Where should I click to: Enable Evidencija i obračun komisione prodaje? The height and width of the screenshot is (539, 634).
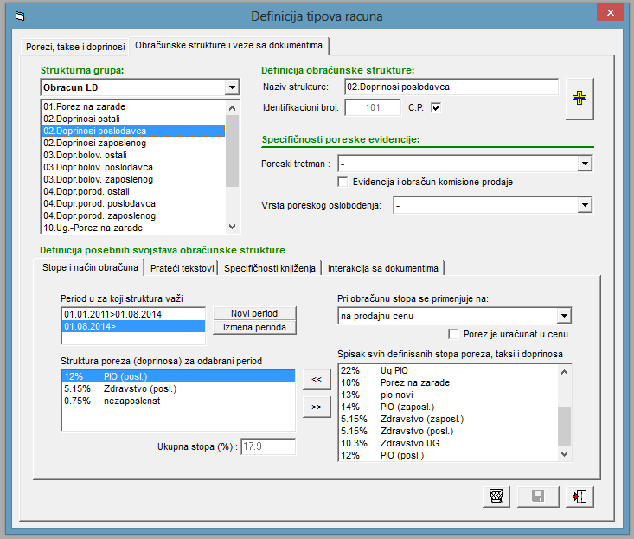344,182
